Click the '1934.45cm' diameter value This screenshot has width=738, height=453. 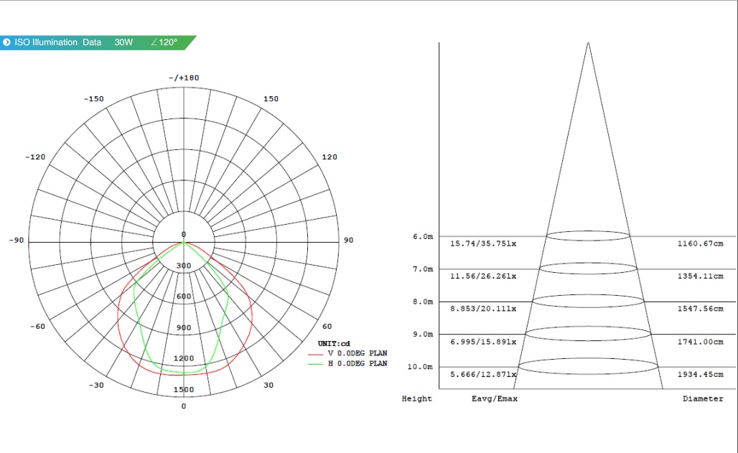coord(701,374)
